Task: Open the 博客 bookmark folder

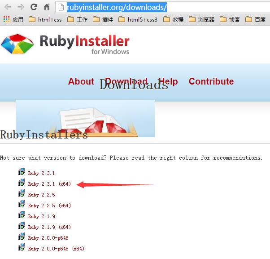Action: point(230,19)
